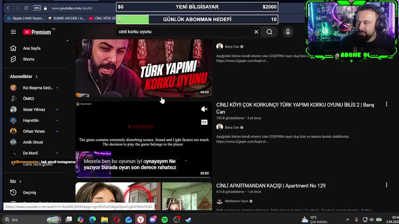Click the tray microphone icon
Viewport: 399px width, 224px height.
[357, 220]
